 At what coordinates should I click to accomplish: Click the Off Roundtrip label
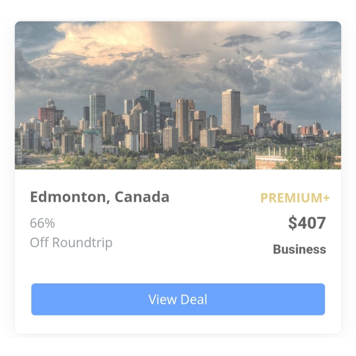tap(71, 242)
